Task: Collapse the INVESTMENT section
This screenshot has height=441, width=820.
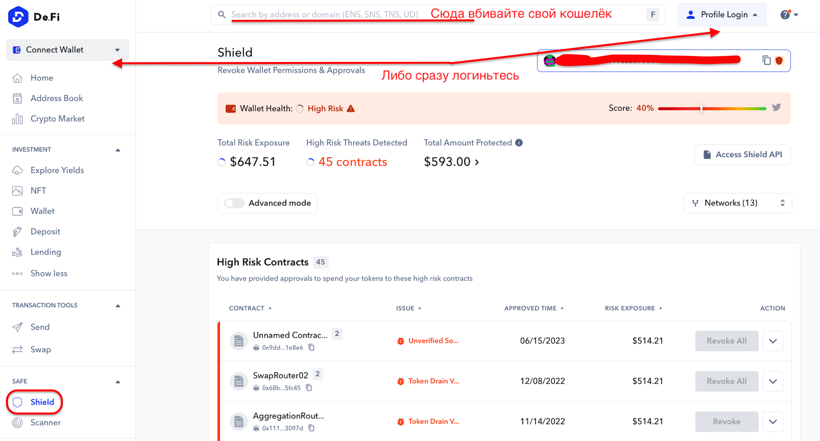Action: [x=118, y=150]
